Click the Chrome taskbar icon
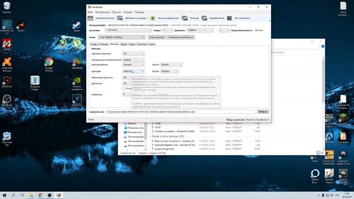The height and width of the screenshot is (199, 354). pos(40,195)
